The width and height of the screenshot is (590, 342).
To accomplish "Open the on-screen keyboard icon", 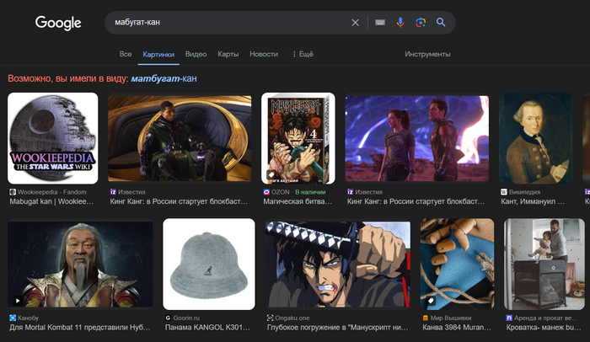I will [x=380, y=23].
